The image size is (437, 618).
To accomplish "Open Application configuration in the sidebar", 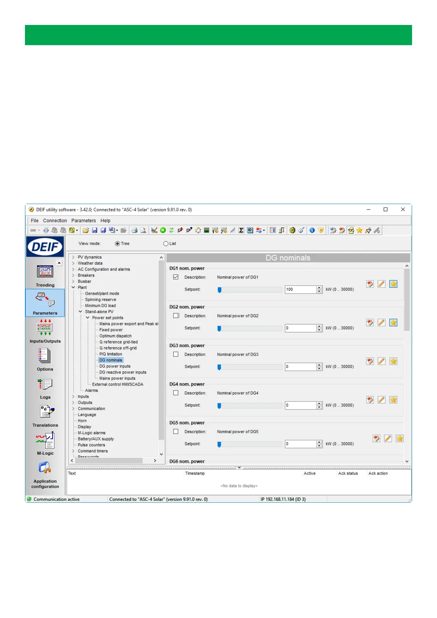I will pyautogui.click(x=45, y=475).
